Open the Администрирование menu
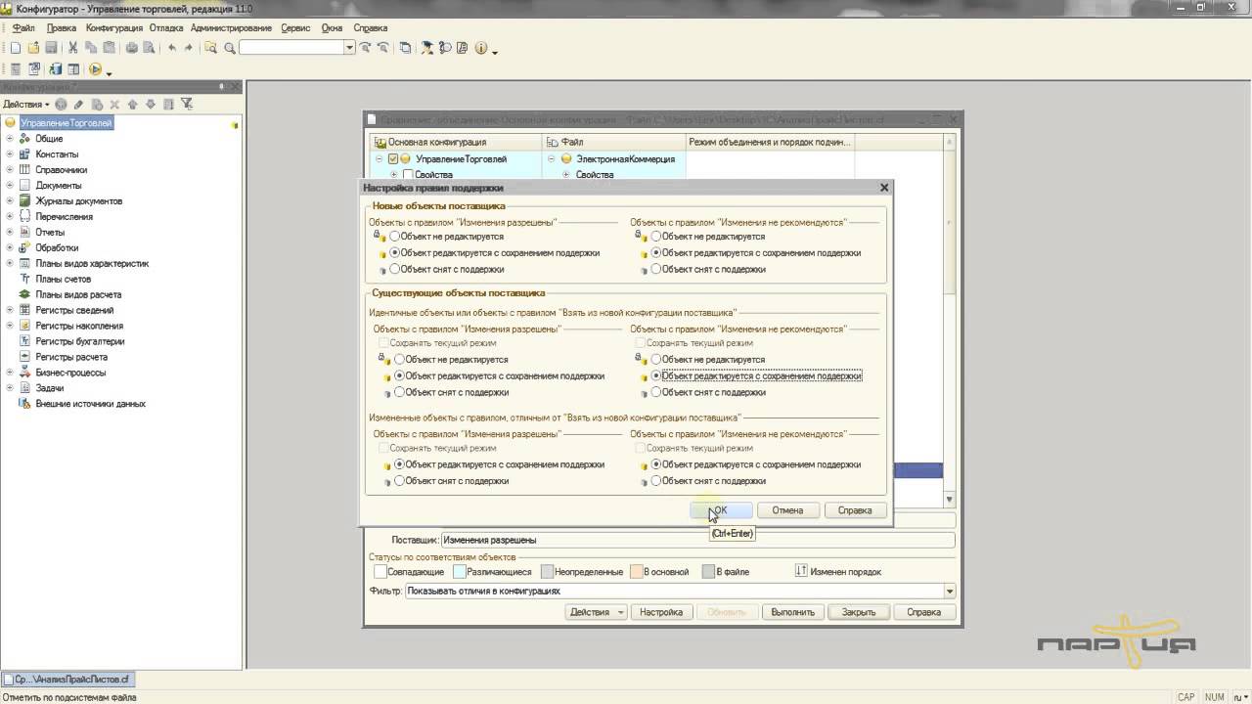 point(232,28)
